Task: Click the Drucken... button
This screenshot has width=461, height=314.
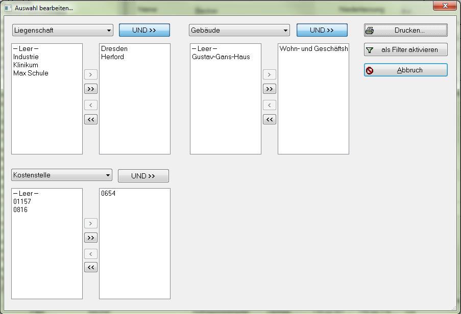Action: (x=406, y=30)
